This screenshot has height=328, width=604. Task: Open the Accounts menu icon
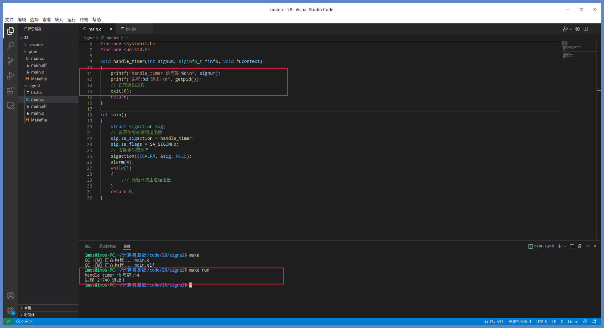point(10,296)
